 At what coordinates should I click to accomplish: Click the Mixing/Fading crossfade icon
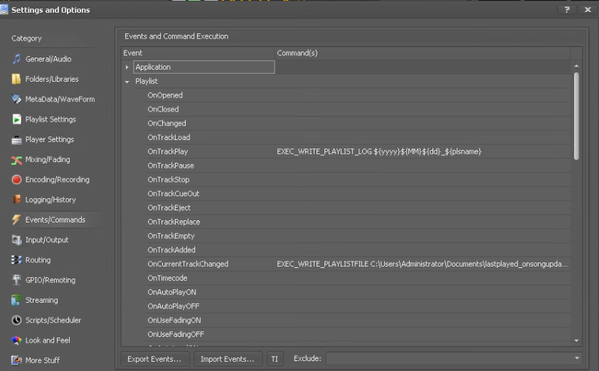(16, 160)
